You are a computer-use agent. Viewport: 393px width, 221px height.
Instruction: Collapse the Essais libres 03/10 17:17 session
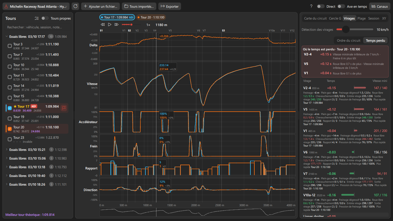click(7, 36)
